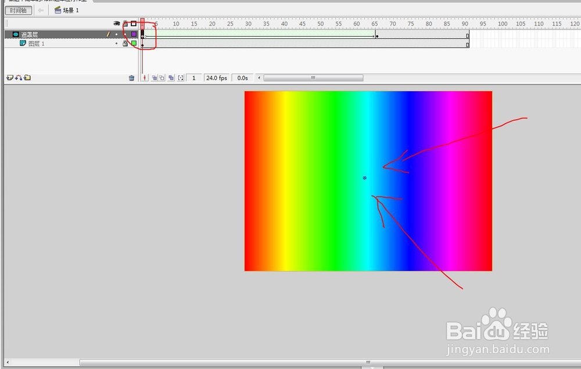Toggle show/hide all layers eye icon
Viewport: 581px width, 369px height.
pyautogui.click(x=117, y=24)
